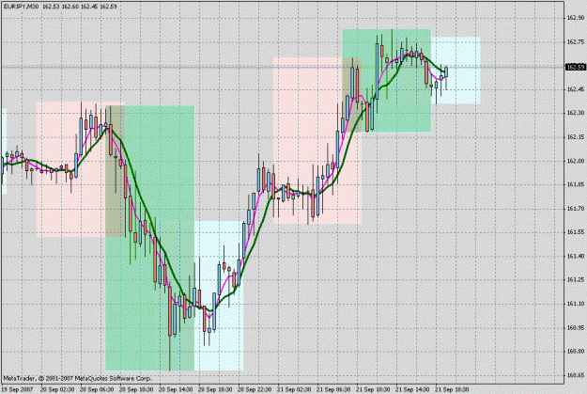
Task: Click the 20 Sep 14:30 time label
Action: click(176, 389)
